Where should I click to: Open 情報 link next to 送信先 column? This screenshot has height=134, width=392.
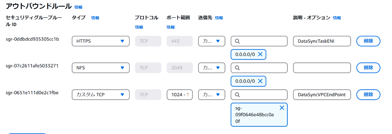coord(219,18)
